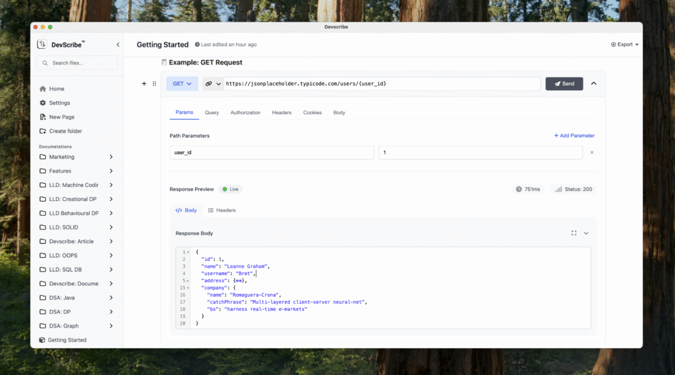The height and width of the screenshot is (375, 675).
Task: Click the Search files input field
Action: (77, 63)
